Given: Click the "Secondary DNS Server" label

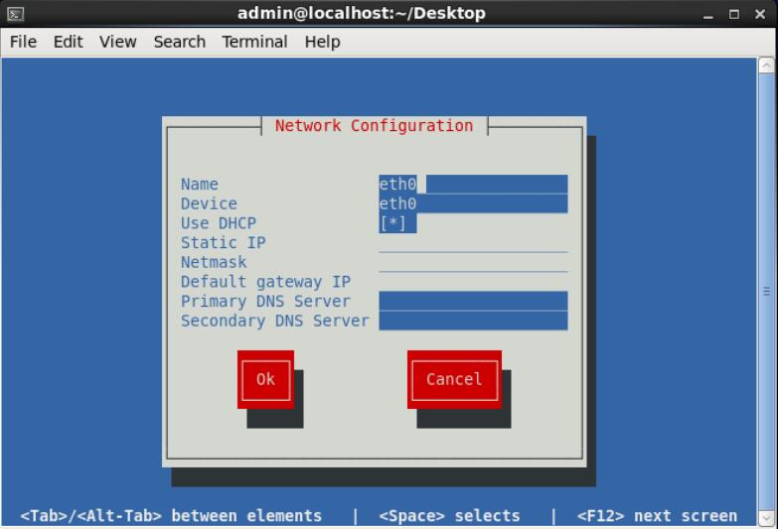Looking at the screenshot, I should (275, 321).
